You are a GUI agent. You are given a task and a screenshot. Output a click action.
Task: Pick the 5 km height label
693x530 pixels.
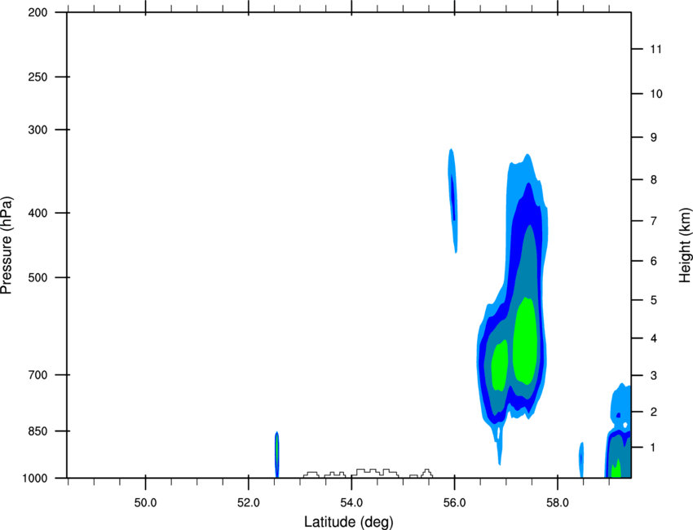click(x=654, y=301)
